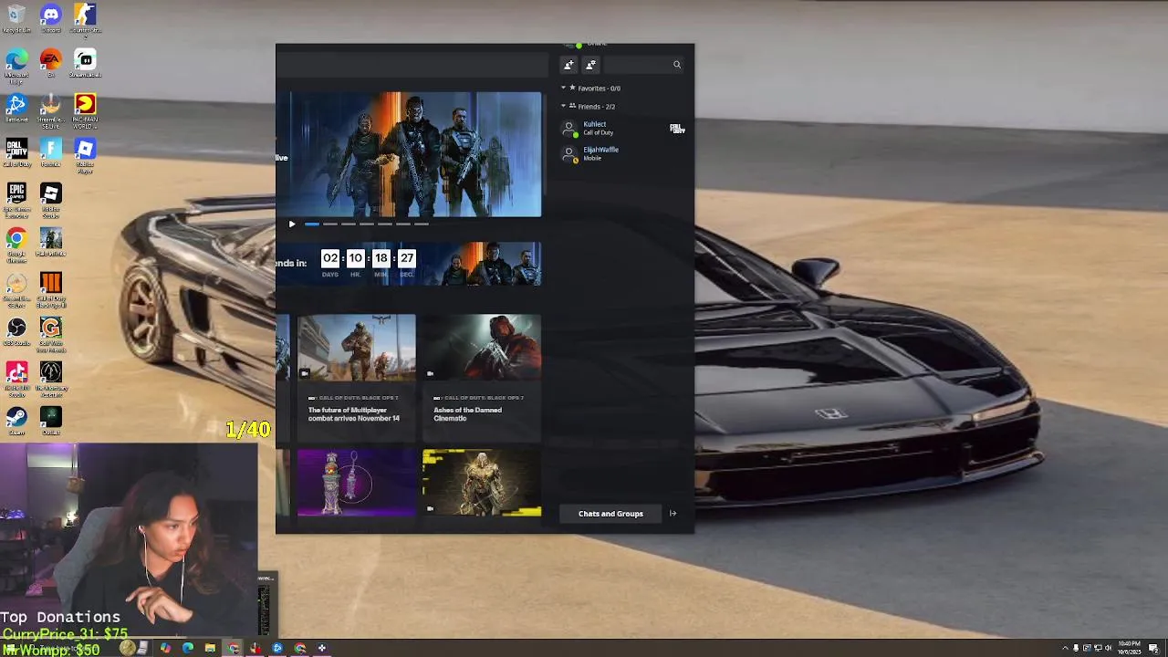Image resolution: width=1168 pixels, height=657 pixels.
Task: Select the first slideshow progress segment
Action: click(312, 224)
